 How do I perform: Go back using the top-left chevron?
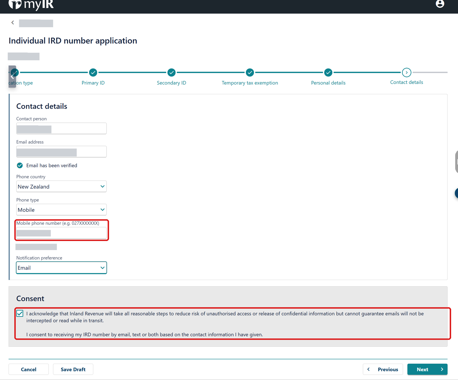13,22
